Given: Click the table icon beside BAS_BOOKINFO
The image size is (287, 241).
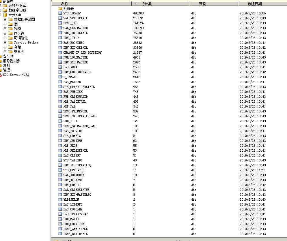Looking at the screenshot, I should (x=60, y=43).
